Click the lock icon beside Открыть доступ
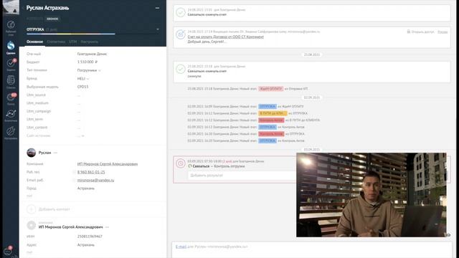Screen dimensions: 459x258 (409, 32)
